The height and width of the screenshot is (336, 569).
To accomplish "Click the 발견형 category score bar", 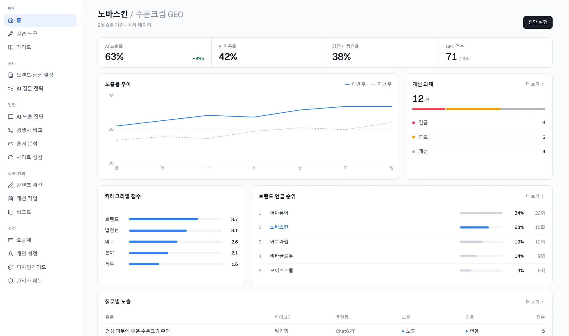I will pos(175,230).
